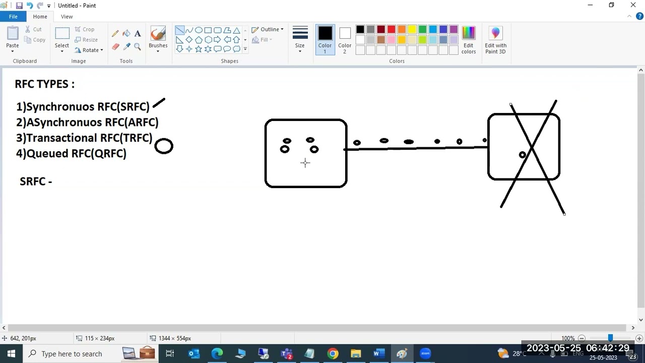Choose the Five-point star shape
Viewport: 645px width, 363px height.
[199, 49]
